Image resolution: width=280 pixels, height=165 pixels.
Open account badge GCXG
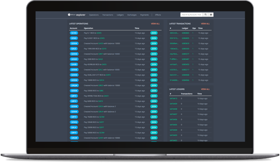pos(74,33)
